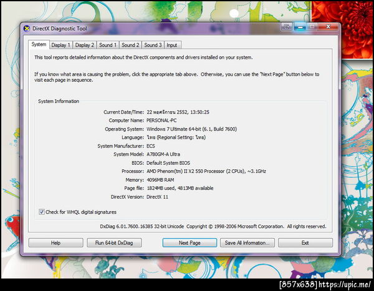Click the DirectX icon in the title bar
This screenshot has width=374, height=291.
pos(26,29)
